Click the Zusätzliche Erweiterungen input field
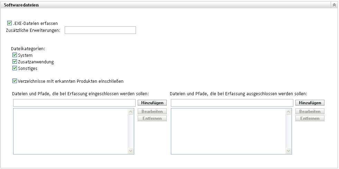339x169 pixels. [100, 30]
